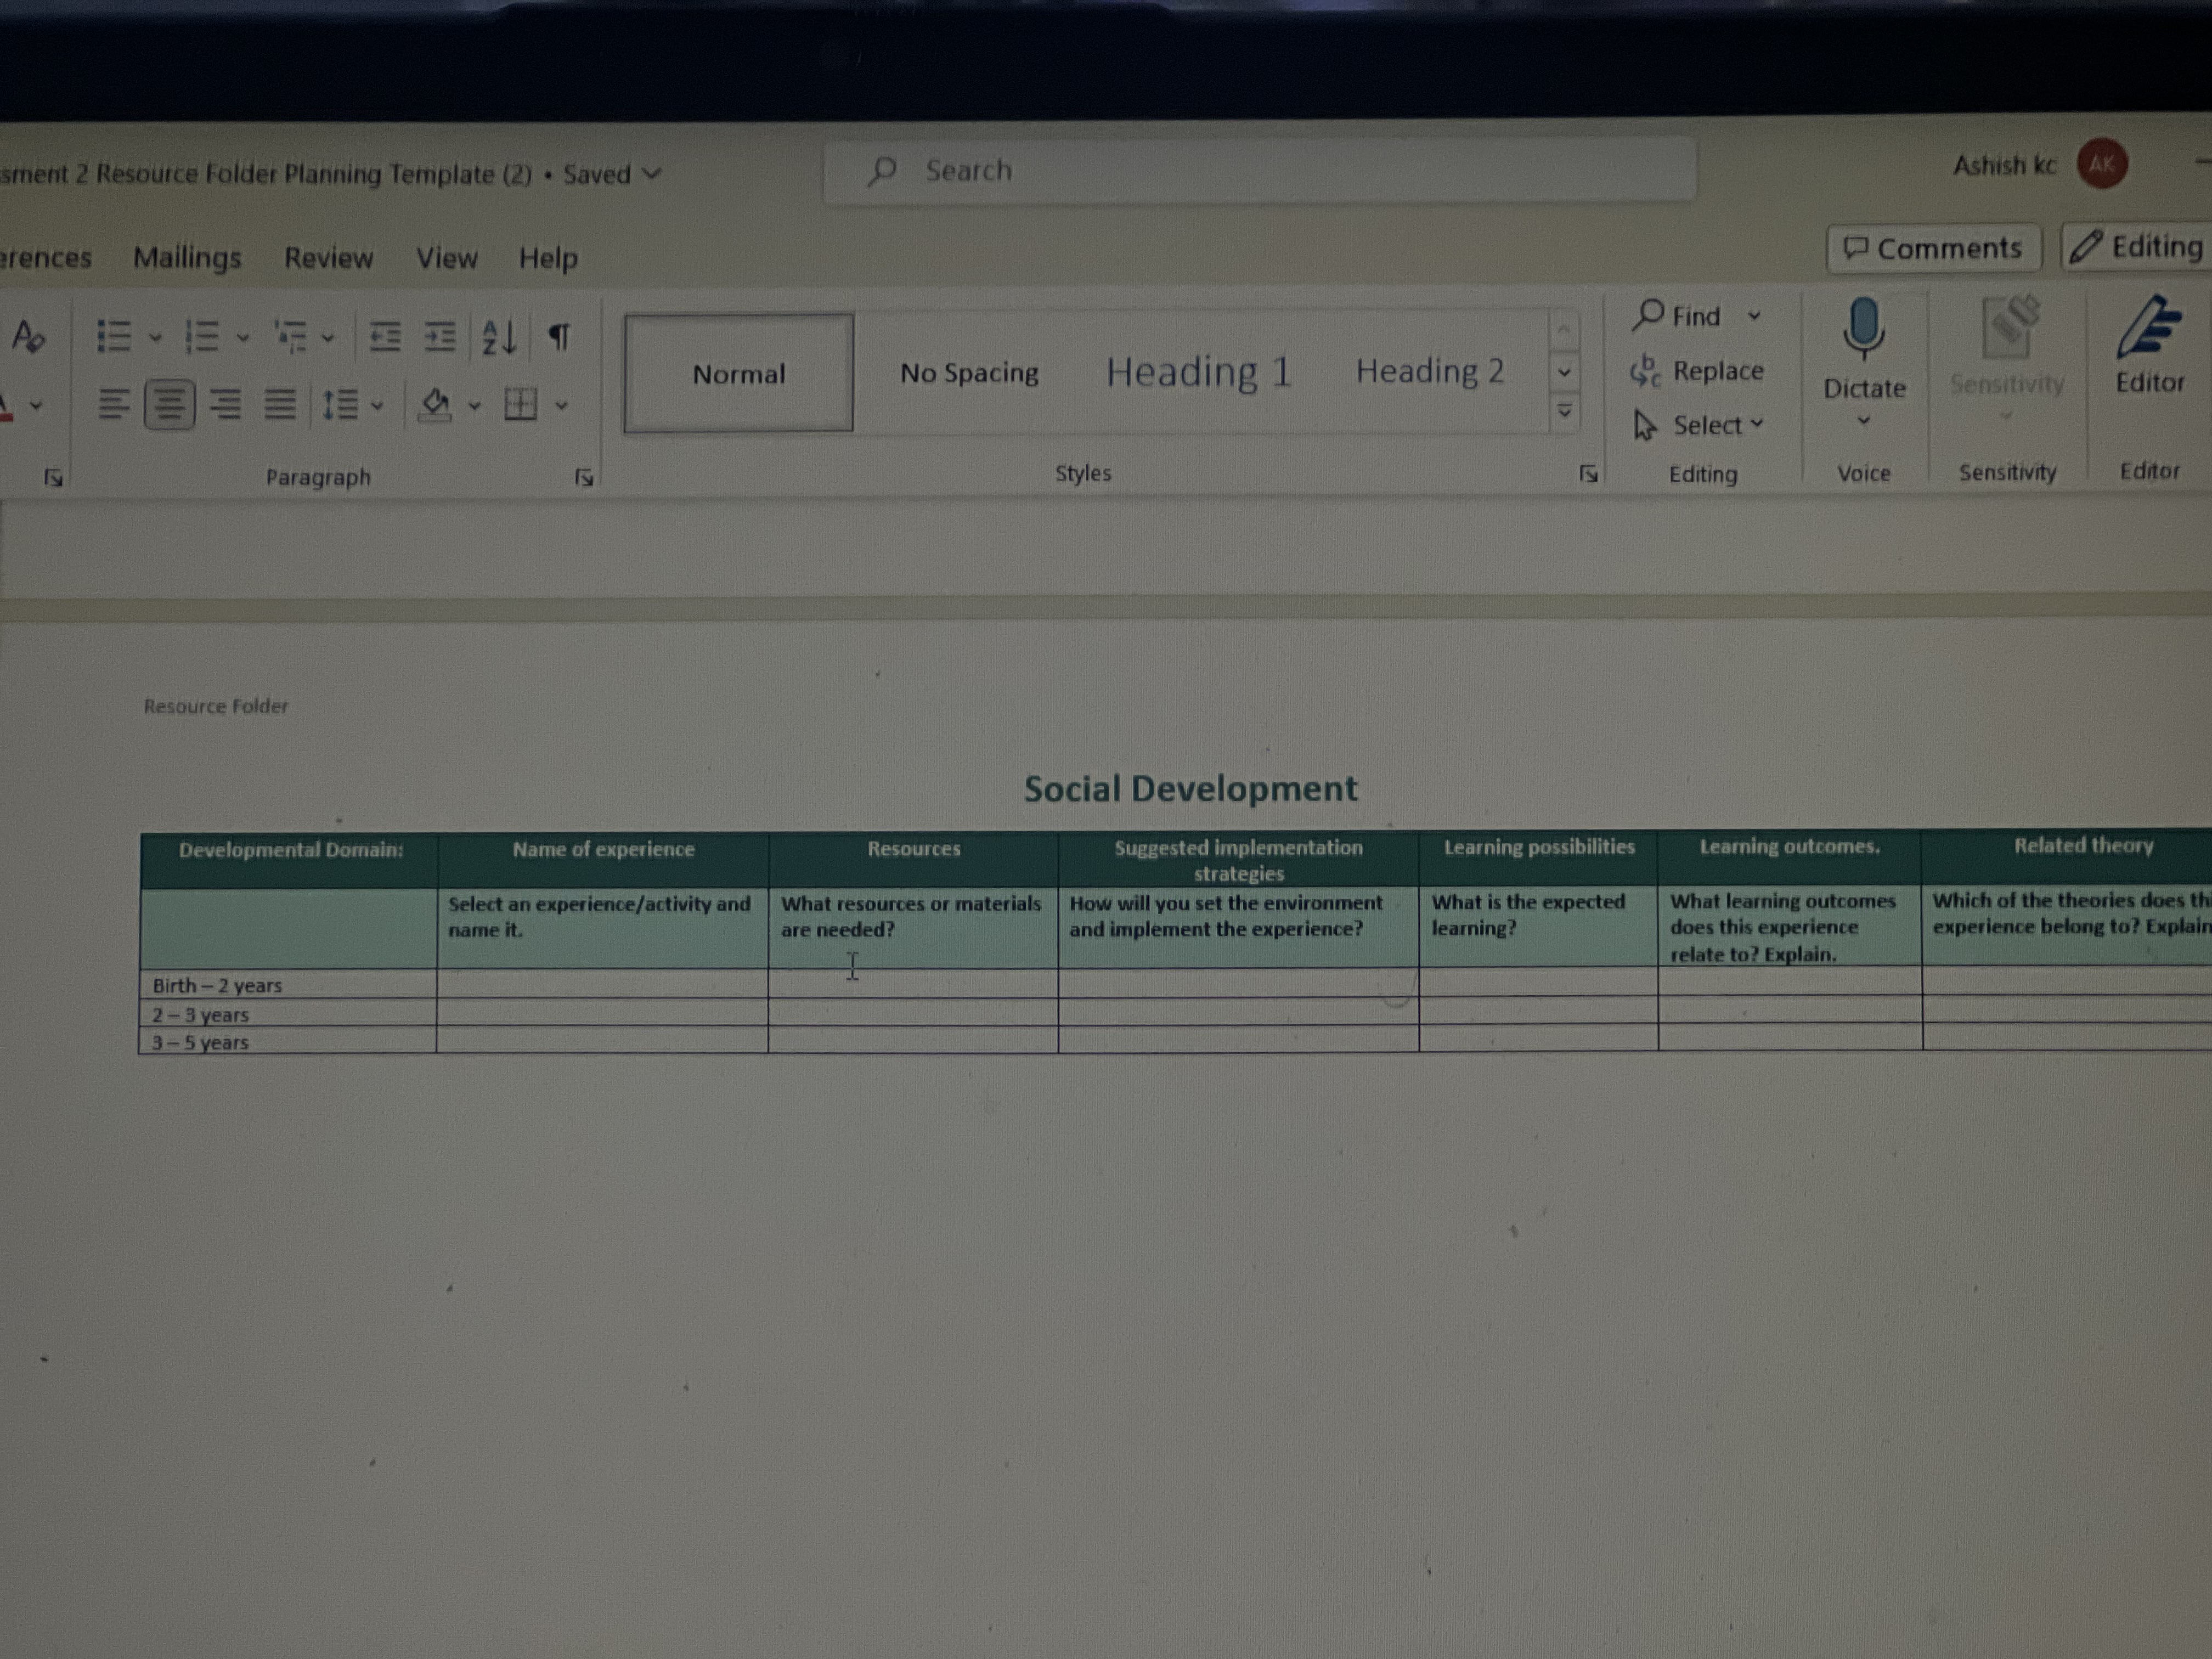Click the decrease indent icon
The image size is (2212, 1659).
(385, 336)
